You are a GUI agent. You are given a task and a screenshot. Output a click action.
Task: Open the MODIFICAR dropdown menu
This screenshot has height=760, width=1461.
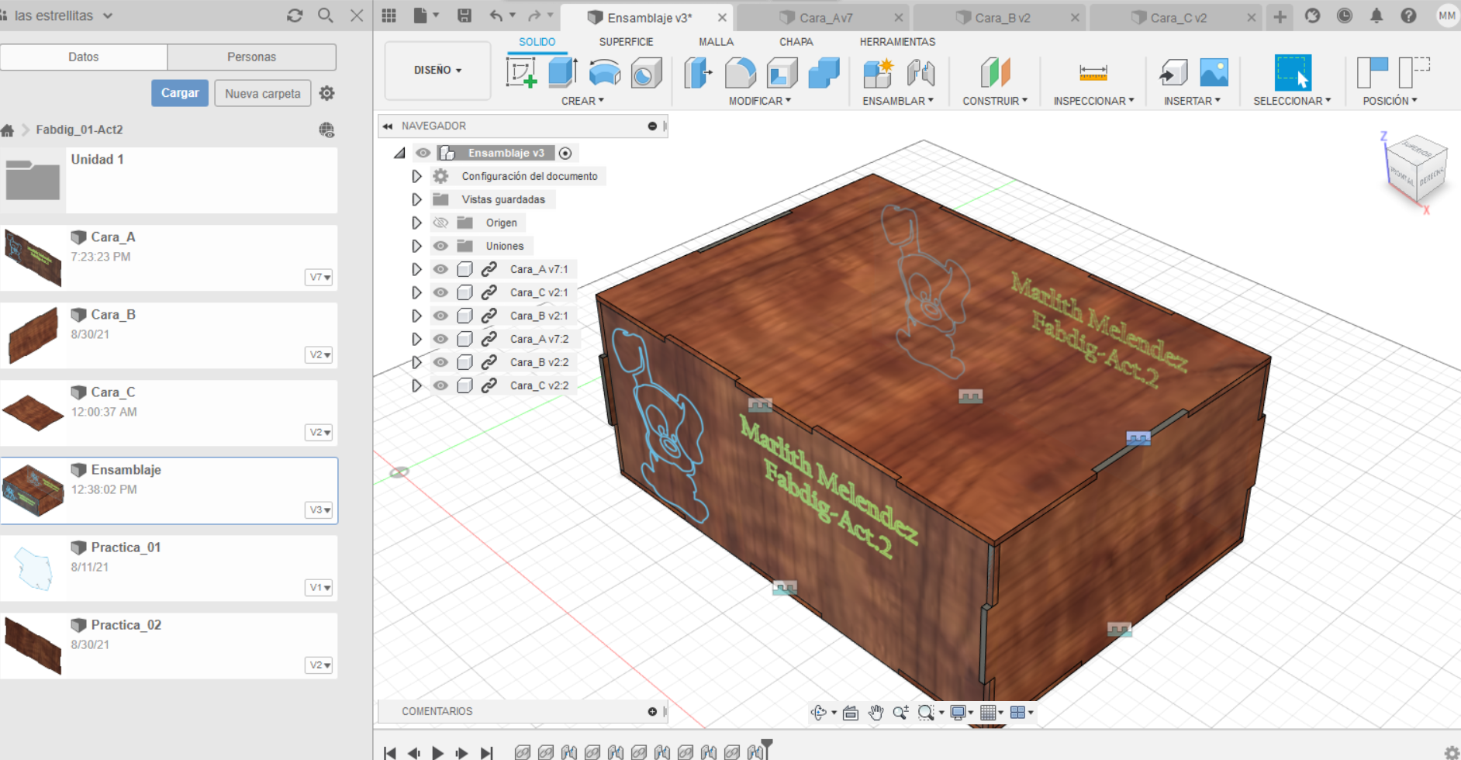click(760, 101)
